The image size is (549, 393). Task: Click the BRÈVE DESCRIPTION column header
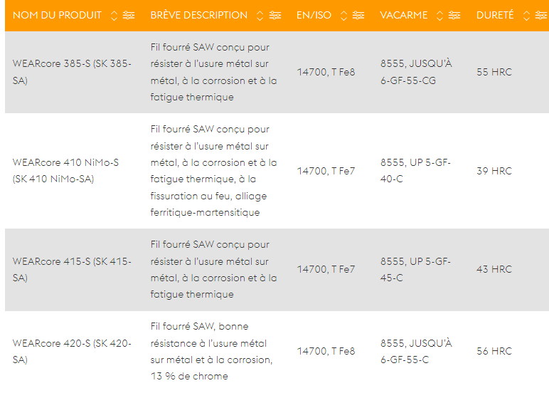click(199, 16)
